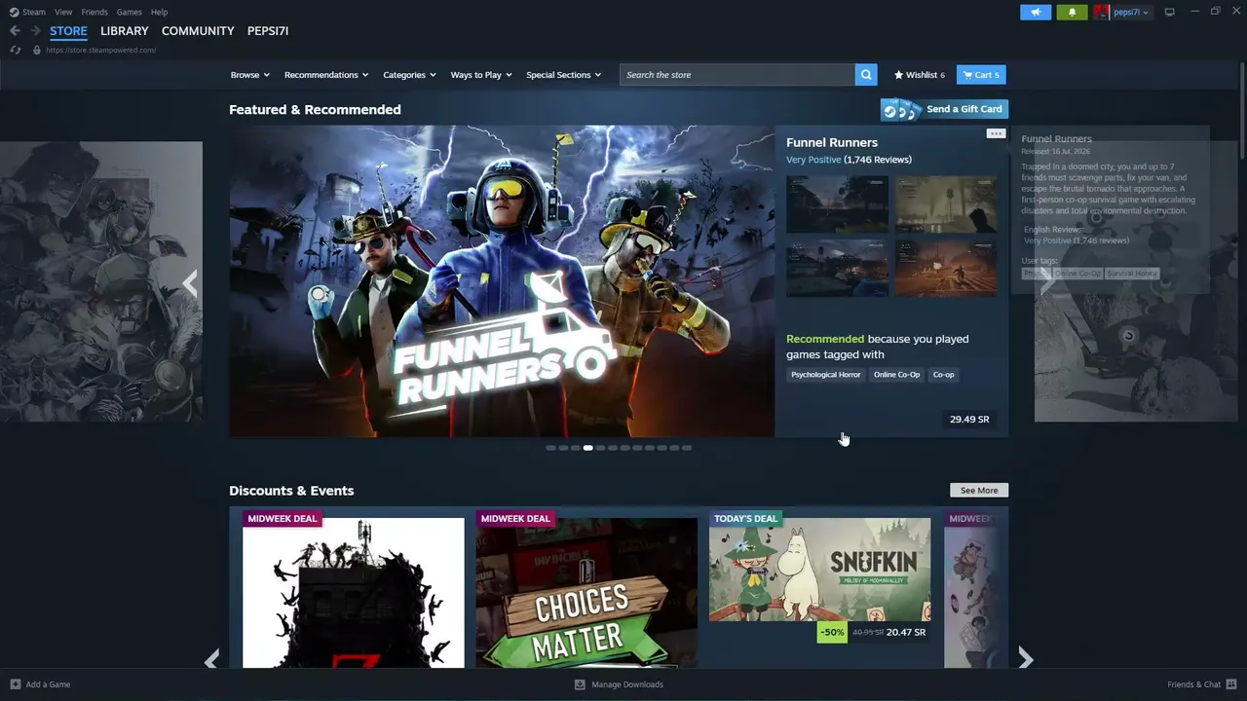Go back using the back arrow

(15, 31)
